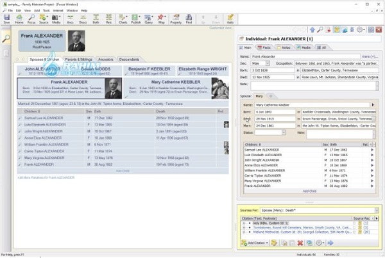Click the Ancs ancestors diagram icon

click(x=70, y=19)
